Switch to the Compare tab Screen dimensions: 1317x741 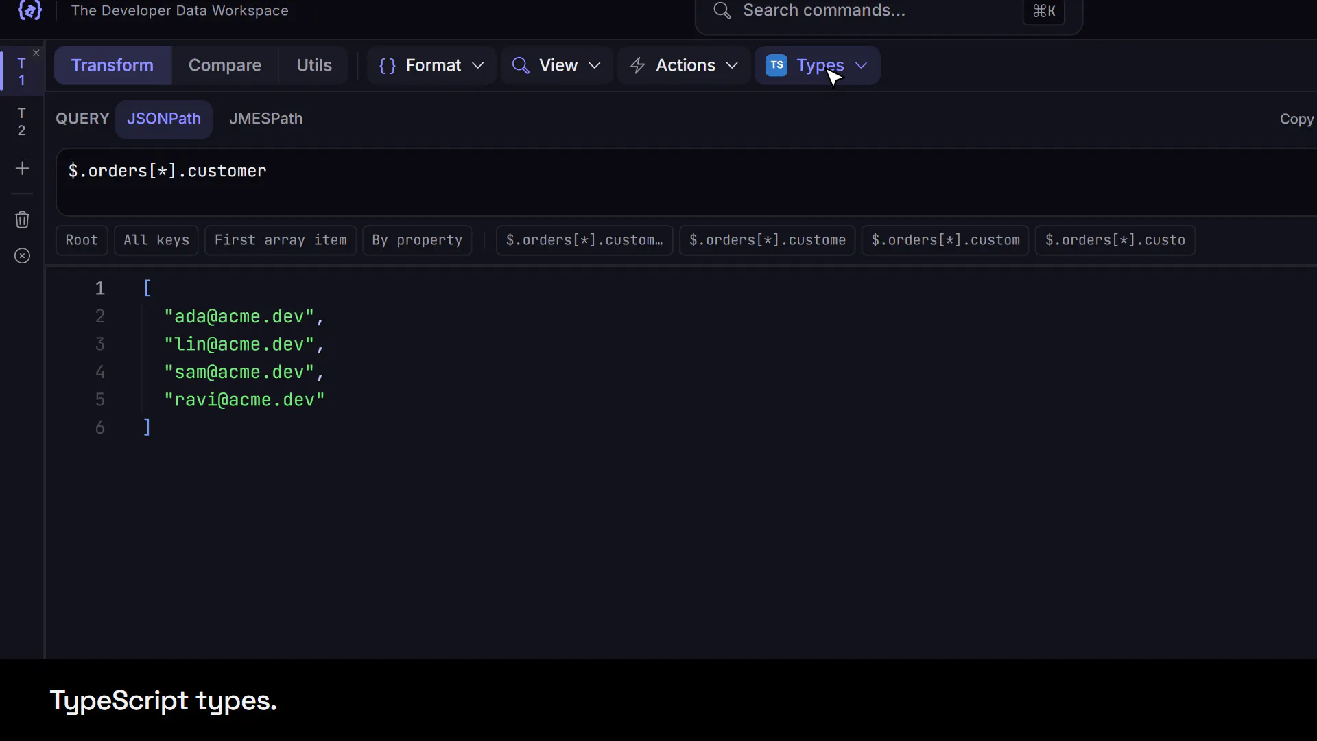225,65
